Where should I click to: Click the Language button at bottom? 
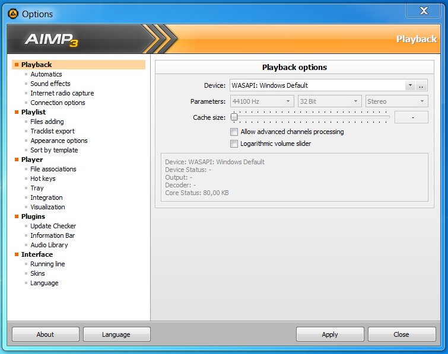pyautogui.click(x=116, y=334)
